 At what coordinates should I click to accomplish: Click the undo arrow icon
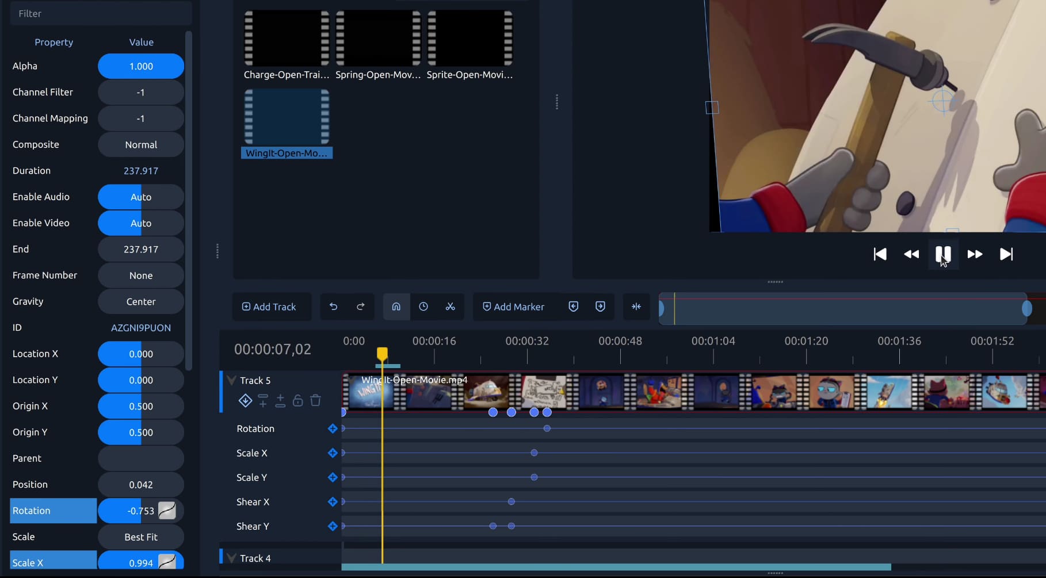click(x=333, y=307)
